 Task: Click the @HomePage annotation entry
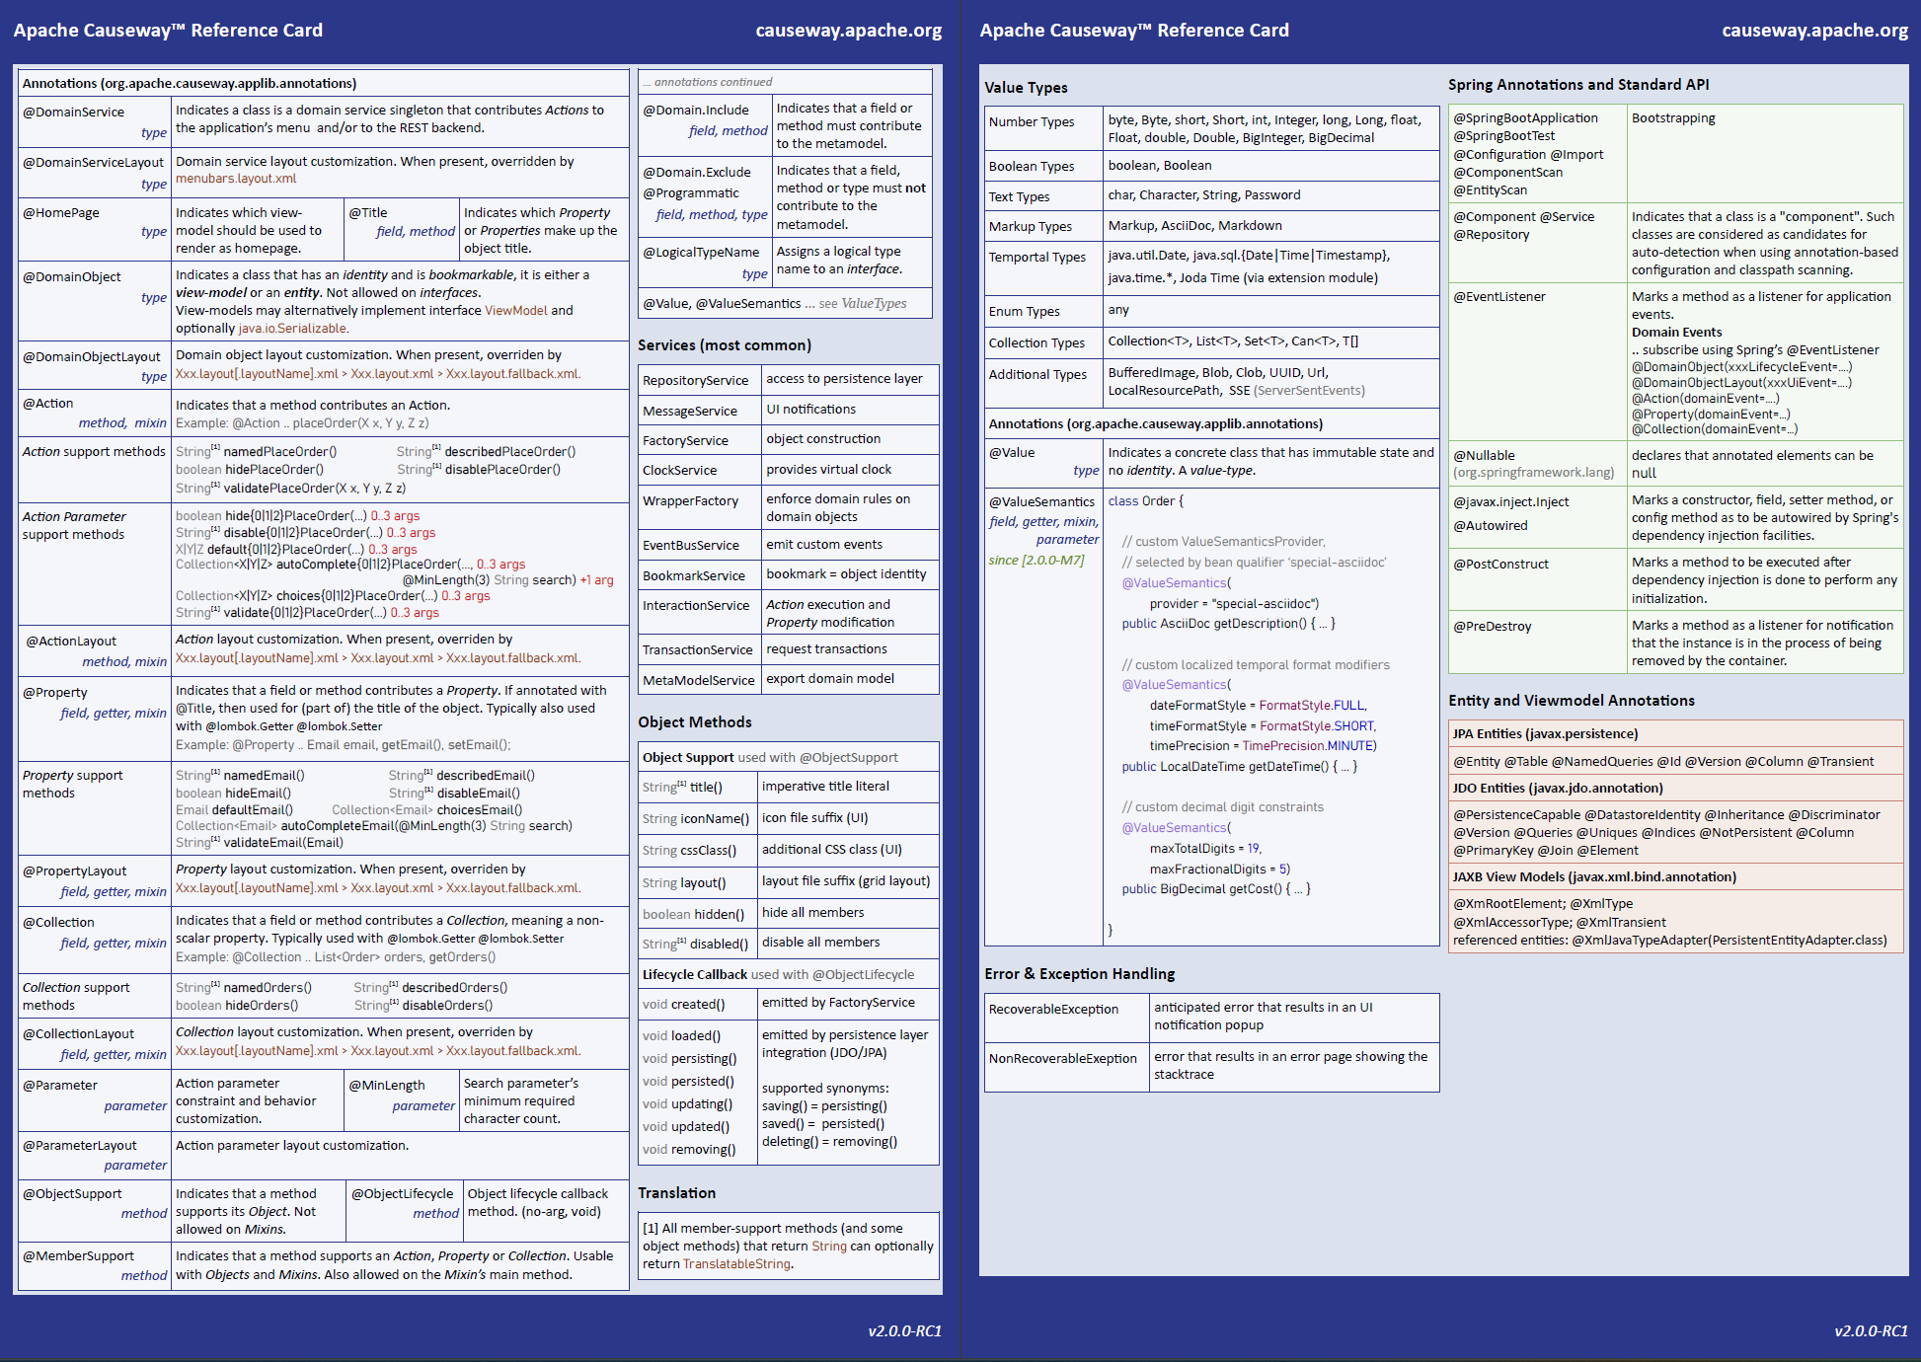coord(61,213)
